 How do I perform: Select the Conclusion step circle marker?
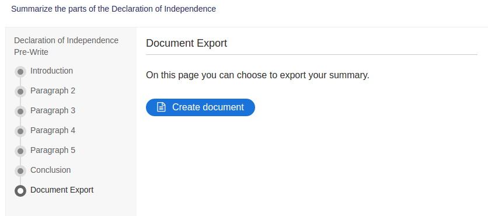[x=20, y=171]
